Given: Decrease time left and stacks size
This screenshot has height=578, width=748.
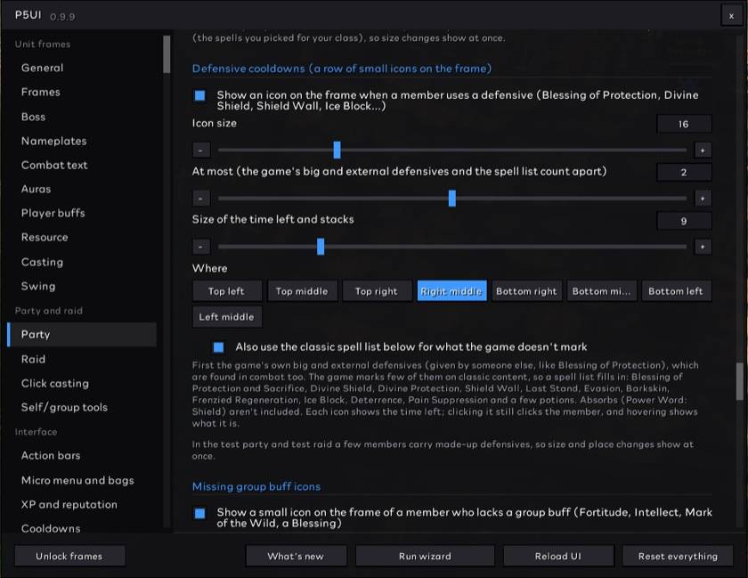Looking at the screenshot, I should click(201, 247).
